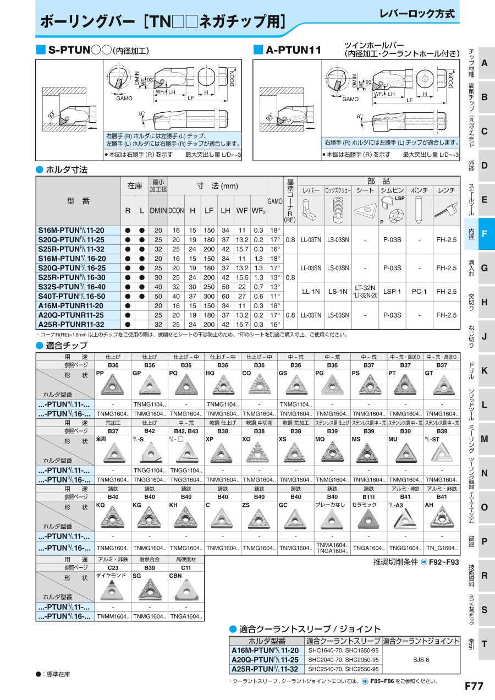Viewport: 495px width, 700px height.
Task: Click the lock screw (ロックスクリュー) part icon
Action: coord(337,209)
